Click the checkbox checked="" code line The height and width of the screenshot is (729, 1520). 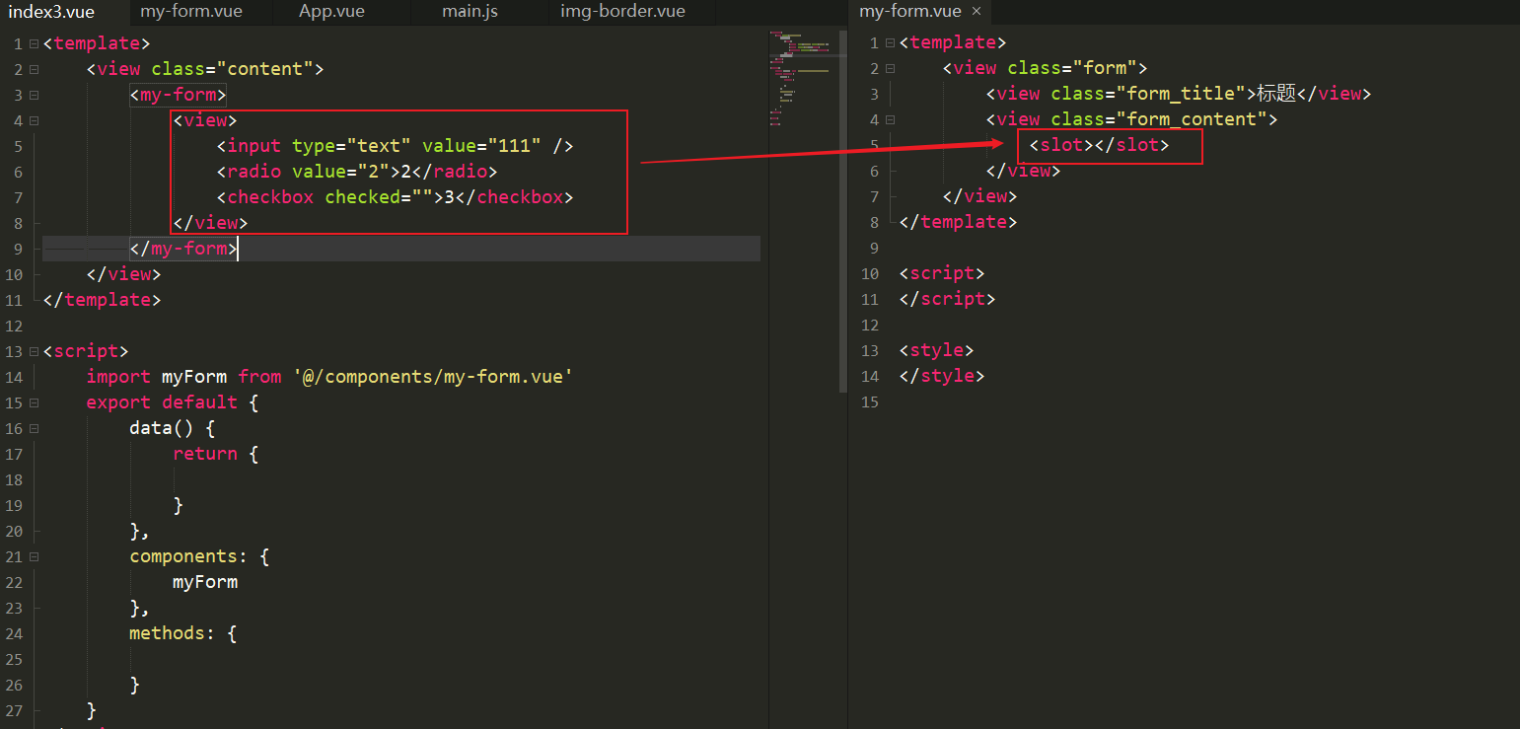(x=395, y=197)
